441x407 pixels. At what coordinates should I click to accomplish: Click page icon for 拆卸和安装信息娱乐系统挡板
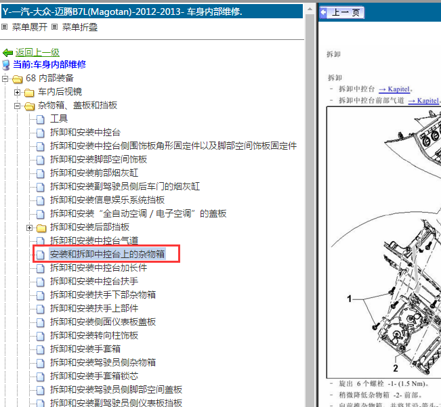(41, 200)
